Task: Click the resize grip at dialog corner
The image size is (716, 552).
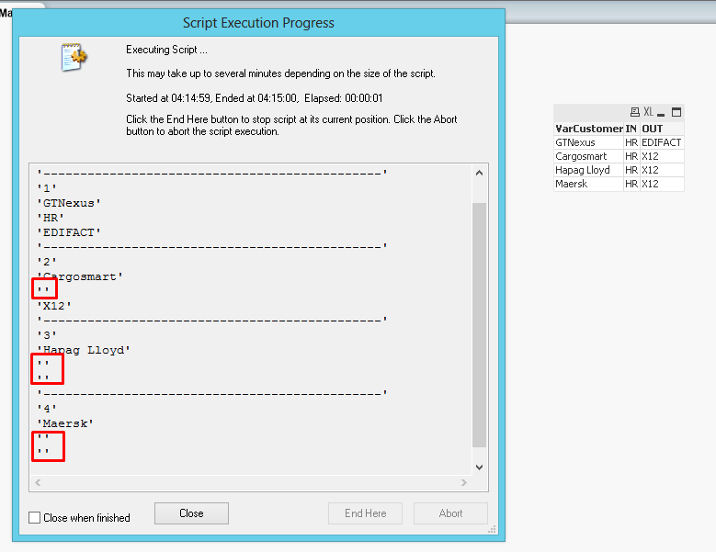Action: pyautogui.click(x=493, y=529)
